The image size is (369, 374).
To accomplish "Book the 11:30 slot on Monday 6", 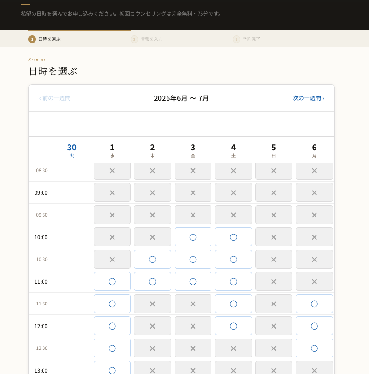I will (x=314, y=304).
